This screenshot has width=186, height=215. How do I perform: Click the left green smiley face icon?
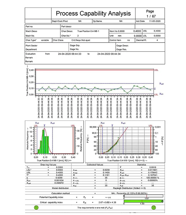click(x=36, y=208)
